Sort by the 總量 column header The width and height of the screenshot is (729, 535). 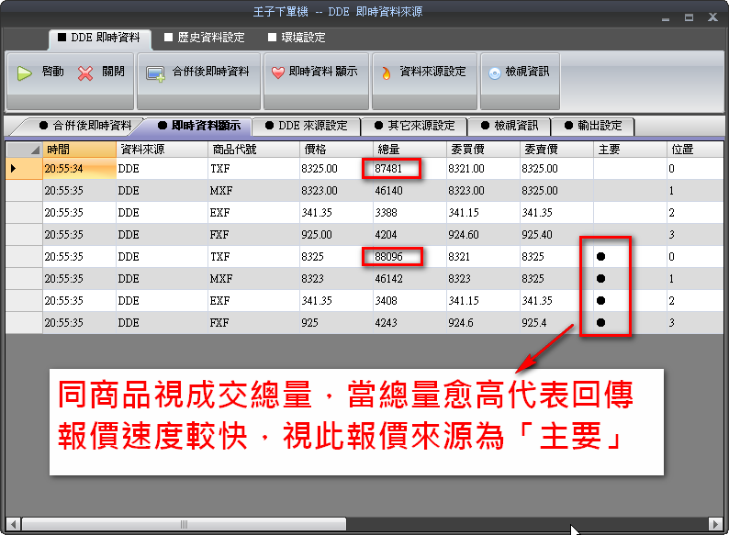click(410, 150)
